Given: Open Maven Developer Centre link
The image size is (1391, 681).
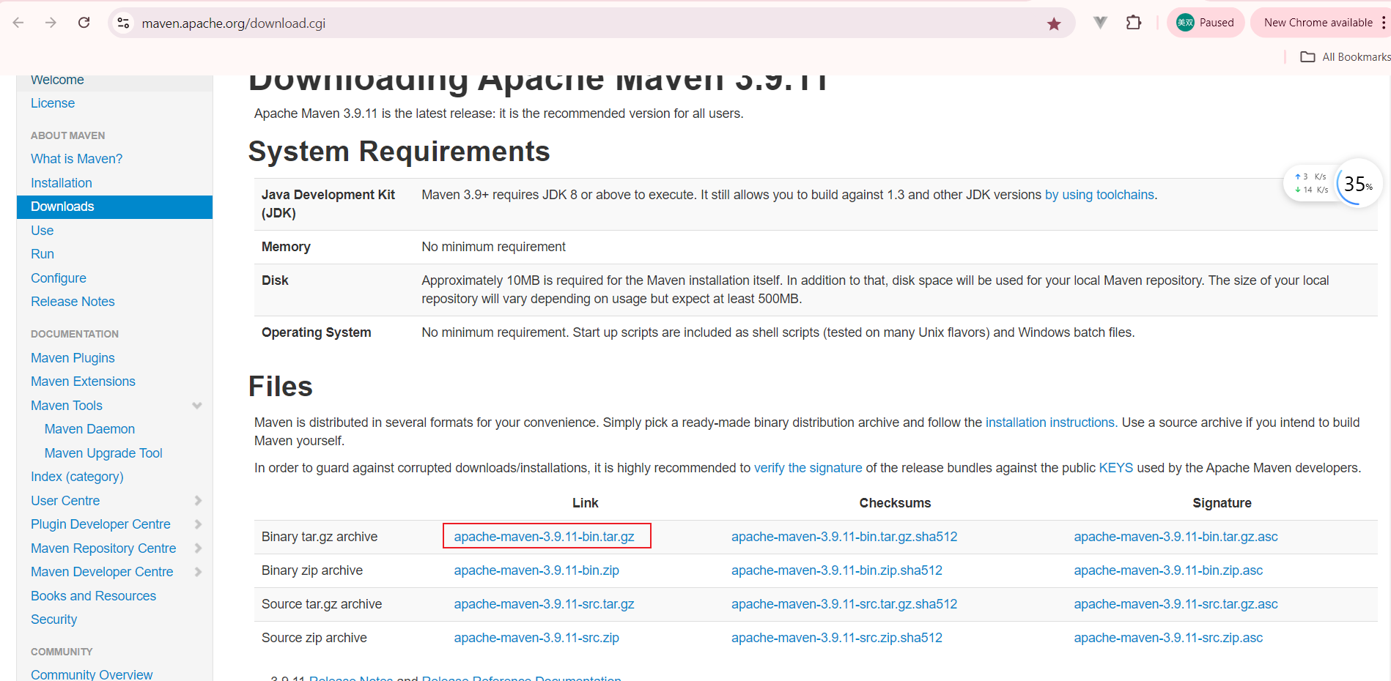Looking at the screenshot, I should 102,572.
